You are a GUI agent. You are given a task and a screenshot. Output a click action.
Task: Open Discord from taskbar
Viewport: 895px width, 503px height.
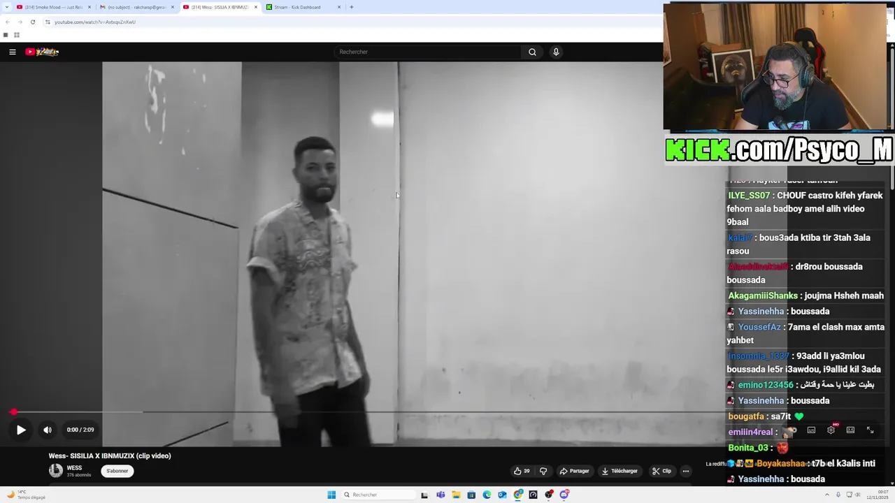pos(564,495)
